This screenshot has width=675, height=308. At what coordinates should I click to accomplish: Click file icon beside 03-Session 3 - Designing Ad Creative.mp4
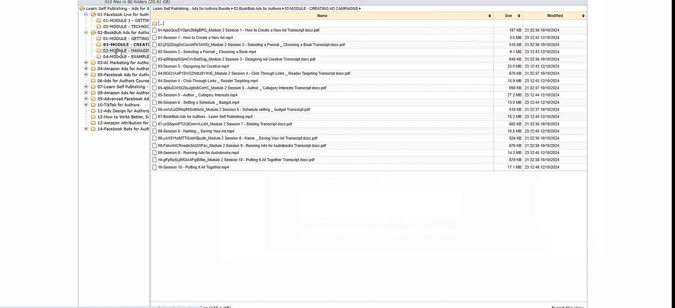point(154,66)
